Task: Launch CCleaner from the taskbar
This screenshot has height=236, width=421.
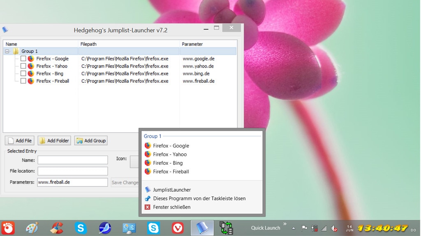Action: click(x=56, y=228)
